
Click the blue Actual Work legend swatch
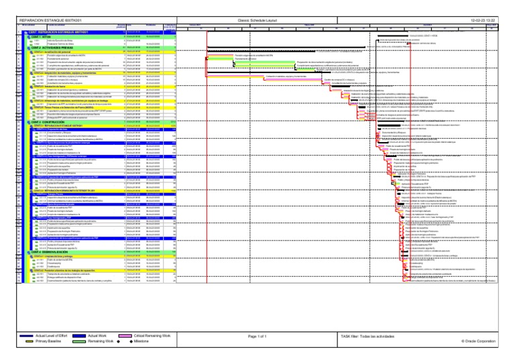[79, 336]
